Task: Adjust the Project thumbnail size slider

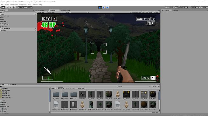Action: pyautogui.click(x=155, y=113)
